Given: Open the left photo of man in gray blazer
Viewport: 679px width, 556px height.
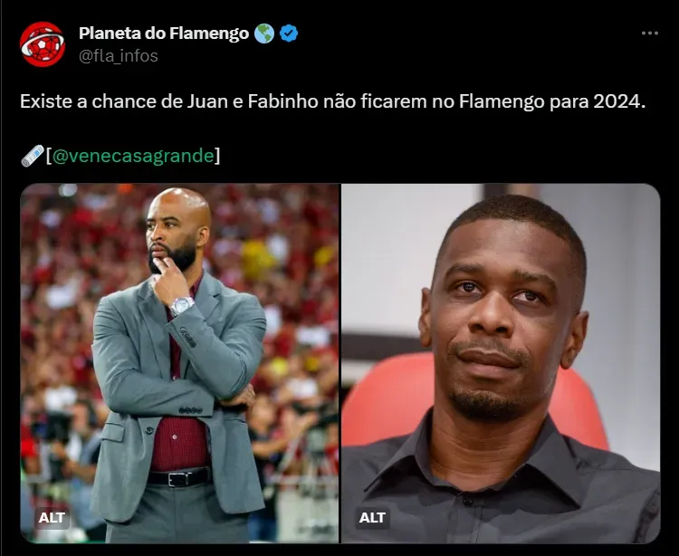Looking at the screenshot, I should [180, 363].
